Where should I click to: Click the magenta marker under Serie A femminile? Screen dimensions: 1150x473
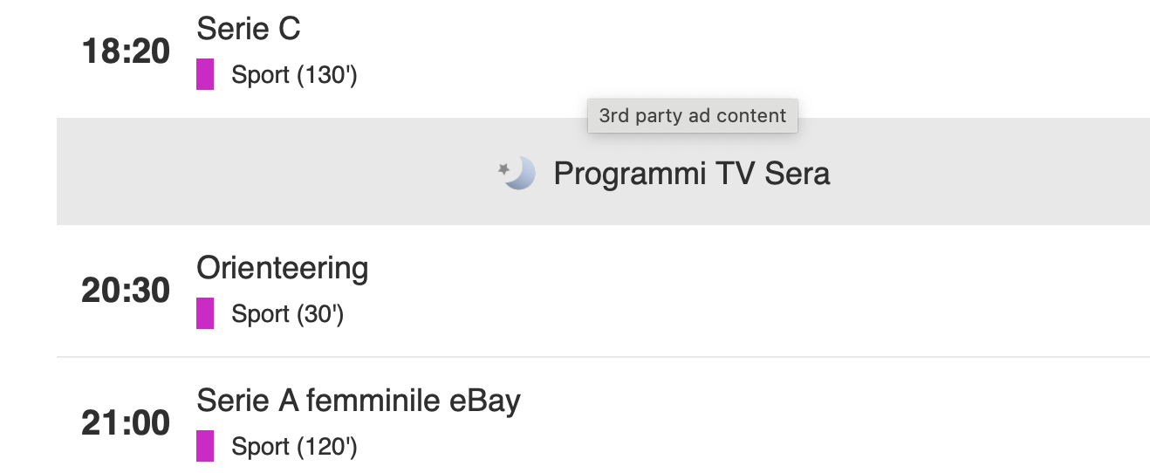tap(205, 446)
